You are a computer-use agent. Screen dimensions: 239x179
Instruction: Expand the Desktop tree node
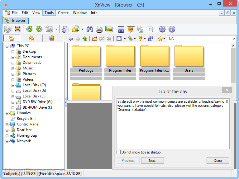[x=13, y=52]
